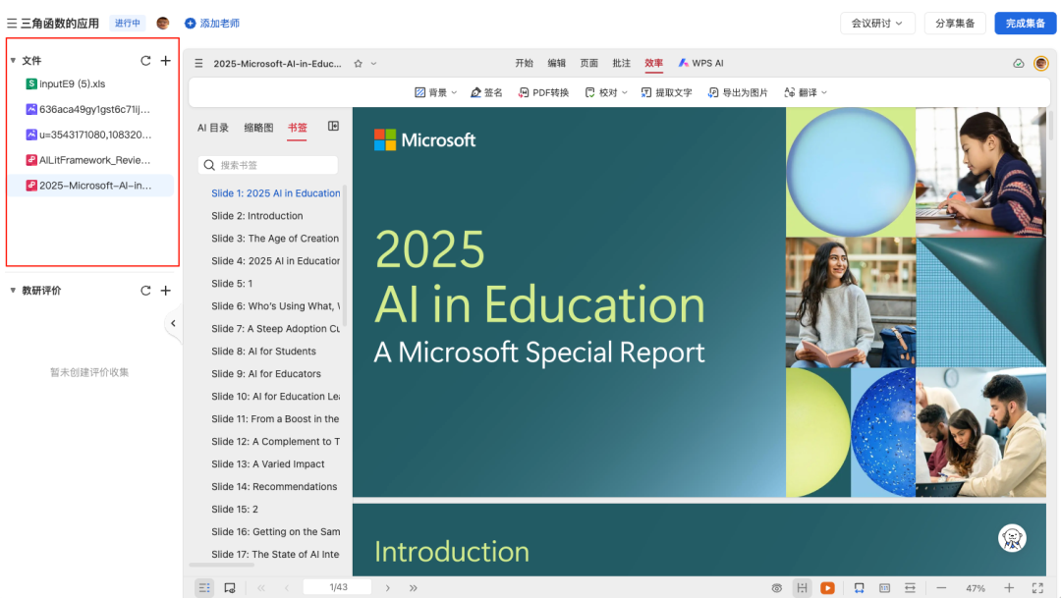Enter fullscreen mode from status bar
The height and width of the screenshot is (598, 1061).
1037,588
